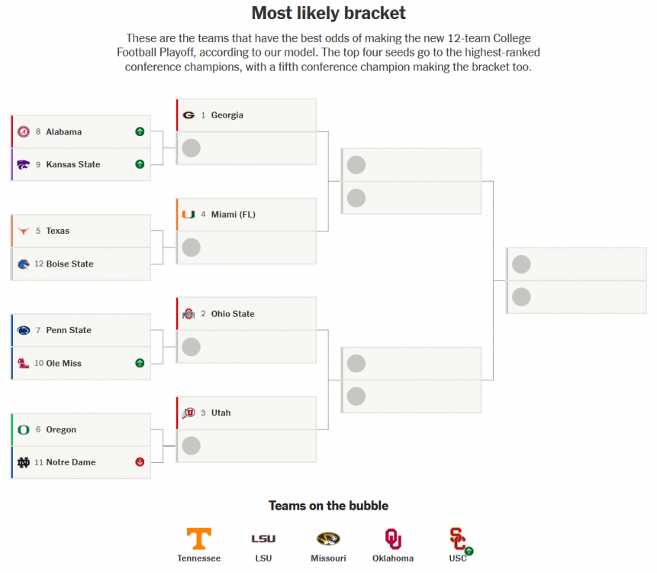
Task: Click the green up arrow beside Ole Miss
Action: (140, 363)
